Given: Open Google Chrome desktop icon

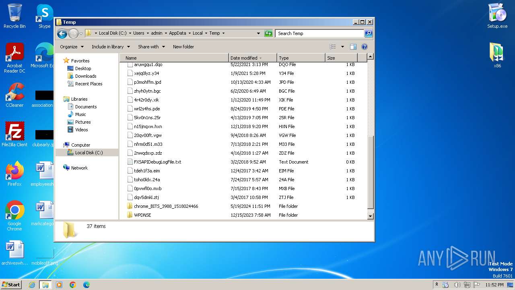Looking at the screenshot, I should coord(14,216).
